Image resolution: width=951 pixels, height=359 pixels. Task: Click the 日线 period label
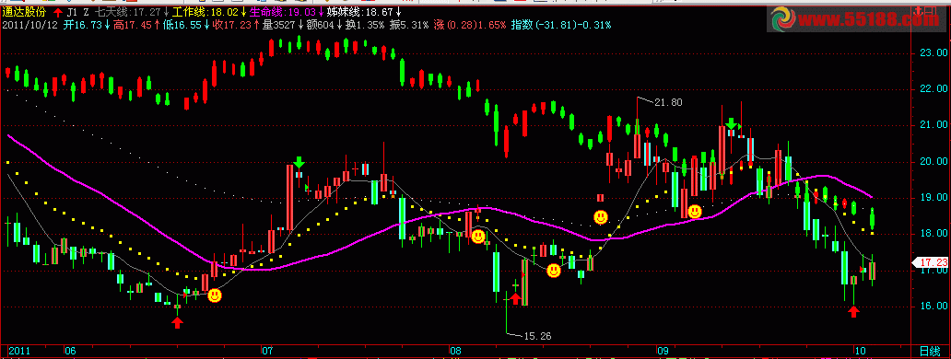click(x=931, y=351)
